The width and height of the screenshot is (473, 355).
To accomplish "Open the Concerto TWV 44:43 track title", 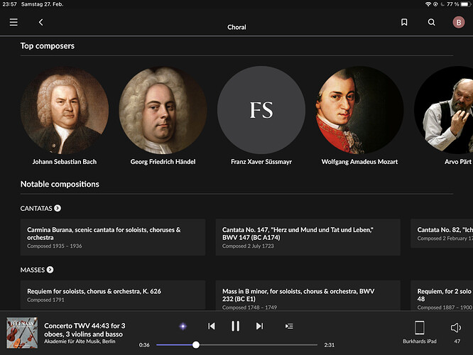I will [85, 329].
